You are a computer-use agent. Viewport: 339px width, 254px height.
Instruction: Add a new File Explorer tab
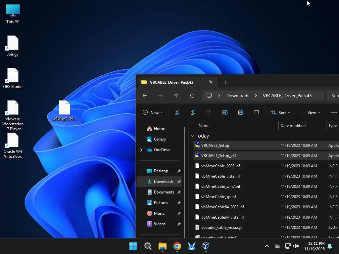[225, 82]
